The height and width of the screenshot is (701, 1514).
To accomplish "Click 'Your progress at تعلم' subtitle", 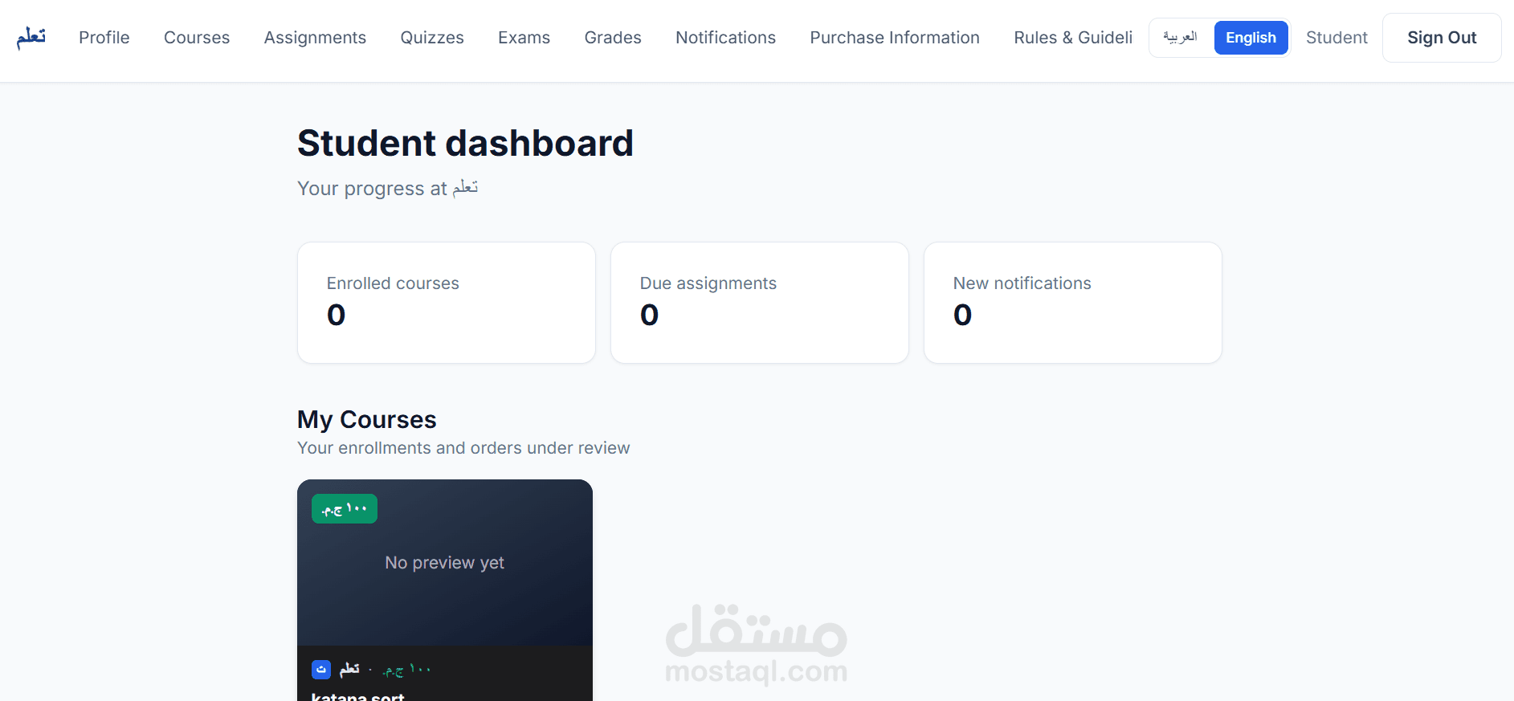I will click(x=387, y=189).
